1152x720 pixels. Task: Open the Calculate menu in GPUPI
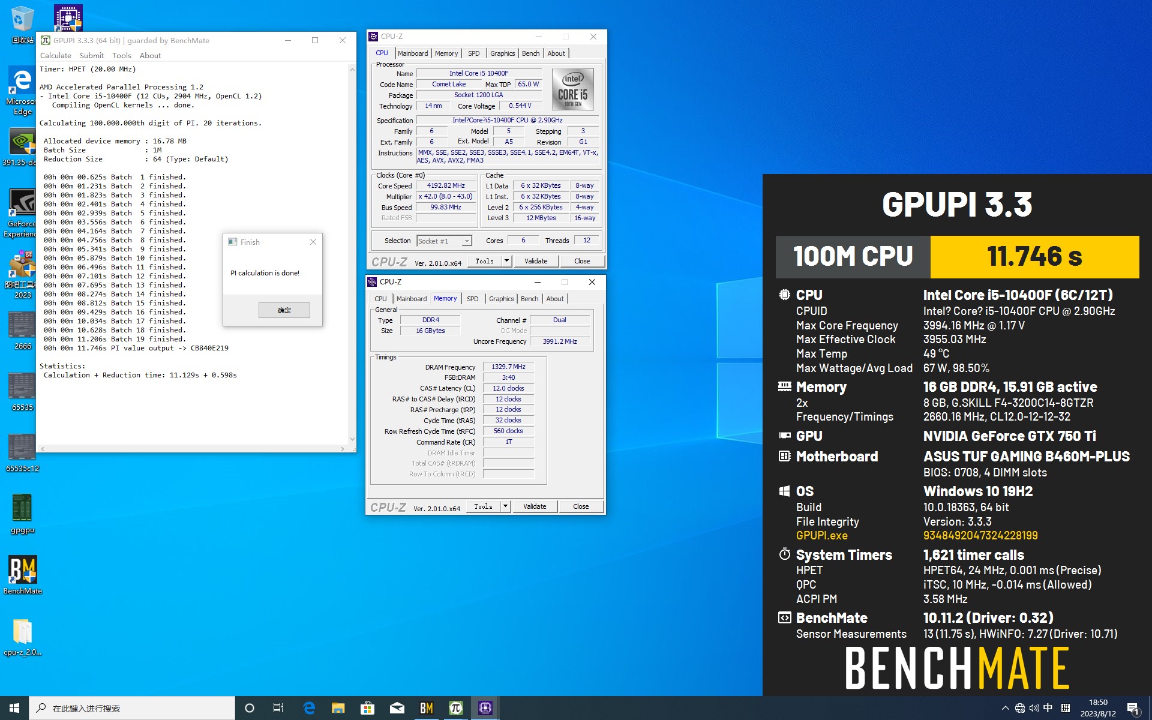click(56, 55)
